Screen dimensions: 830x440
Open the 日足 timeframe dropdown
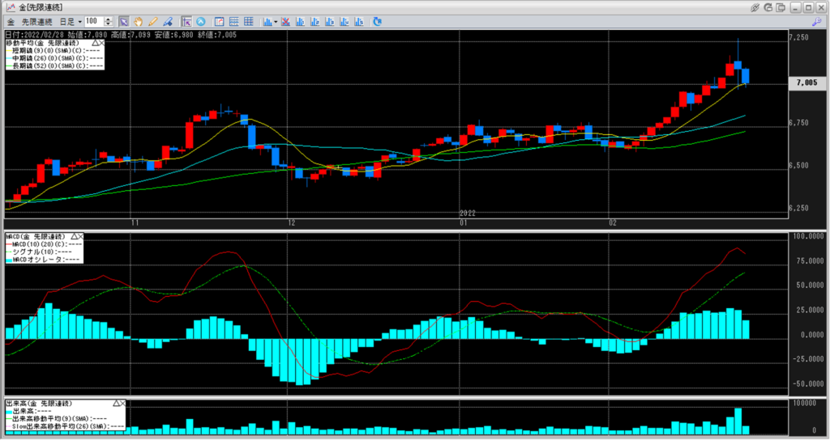[x=78, y=20]
